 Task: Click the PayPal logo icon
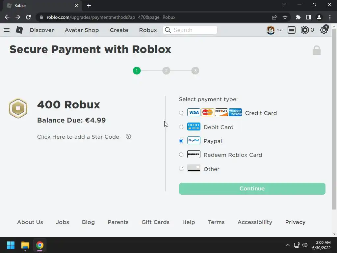click(x=194, y=140)
